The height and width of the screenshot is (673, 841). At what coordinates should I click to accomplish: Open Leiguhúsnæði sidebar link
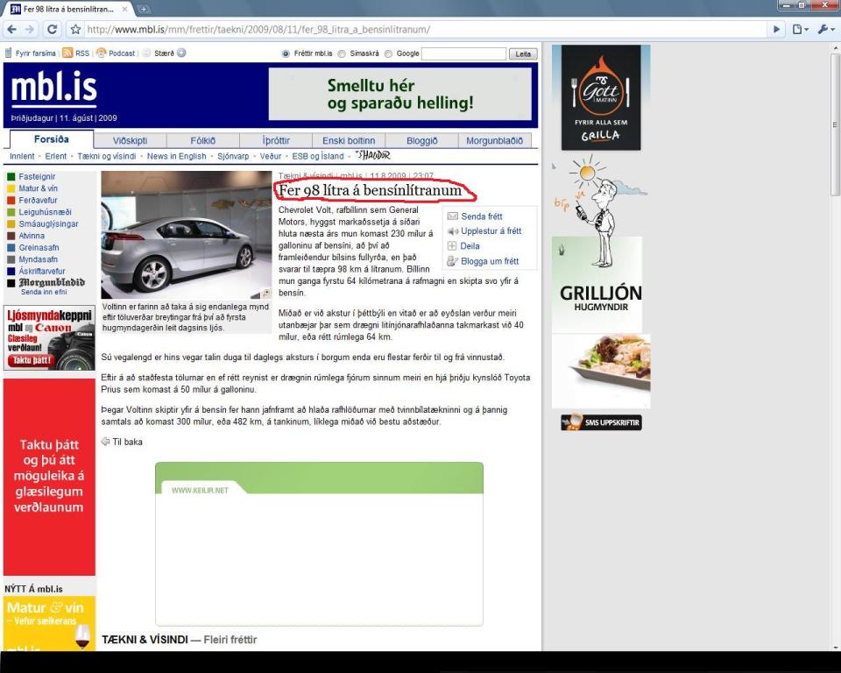click(45, 212)
